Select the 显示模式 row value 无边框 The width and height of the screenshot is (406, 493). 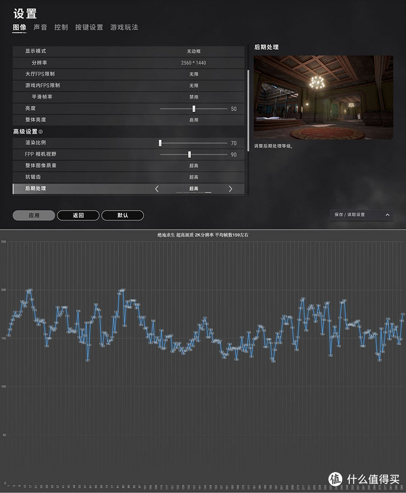point(193,51)
